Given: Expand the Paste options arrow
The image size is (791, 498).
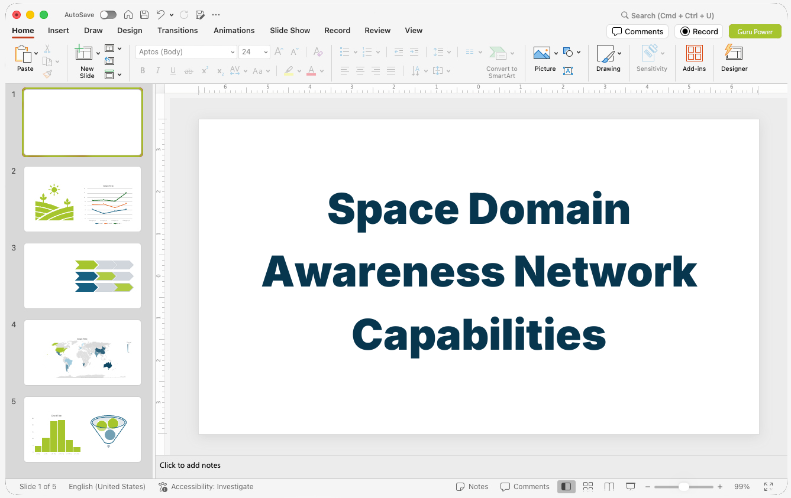Looking at the screenshot, I should 36,54.
